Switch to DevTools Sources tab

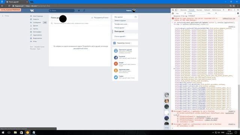(199, 10)
